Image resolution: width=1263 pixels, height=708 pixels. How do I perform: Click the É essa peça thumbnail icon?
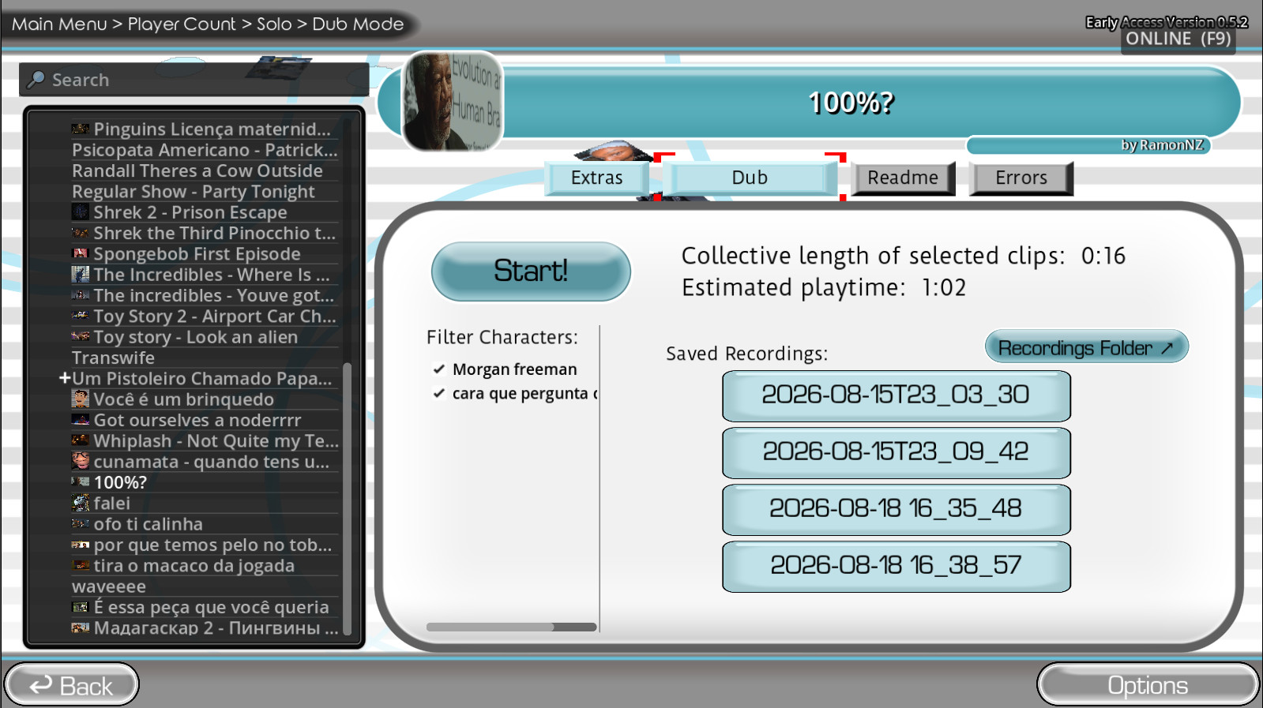pyautogui.click(x=80, y=608)
